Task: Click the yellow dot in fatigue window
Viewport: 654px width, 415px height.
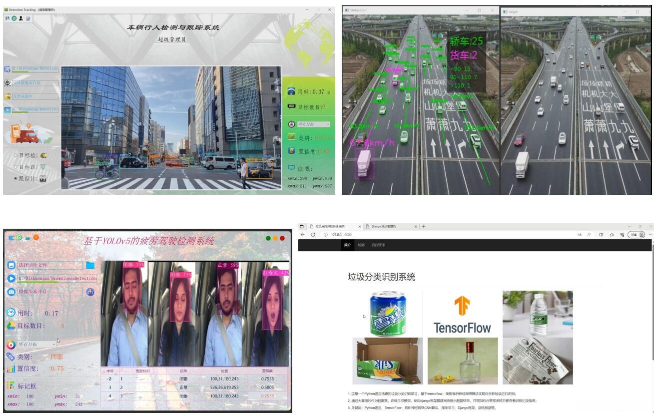Action: [x=275, y=238]
